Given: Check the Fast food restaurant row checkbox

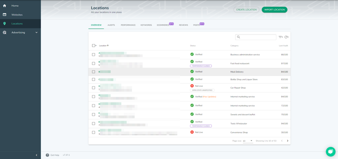Looking at the screenshot, I should [x=93, y=64].
